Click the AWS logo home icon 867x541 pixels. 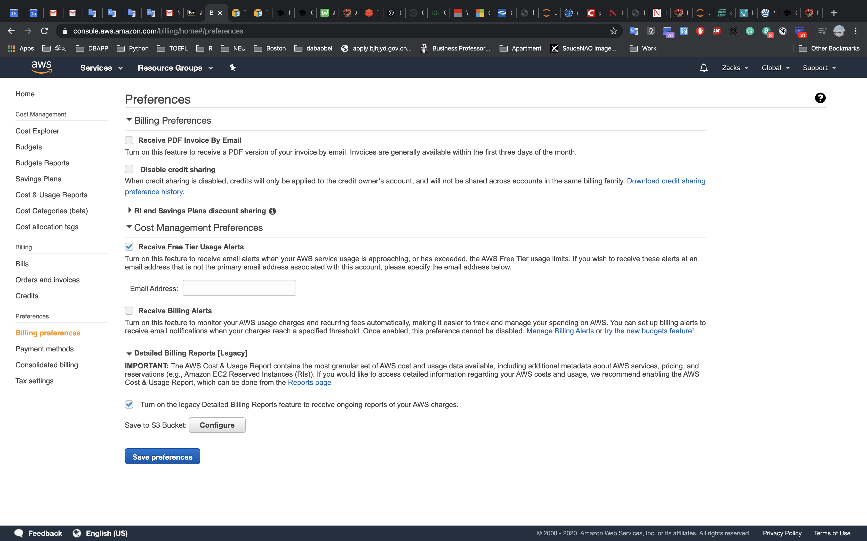(42, 67)
